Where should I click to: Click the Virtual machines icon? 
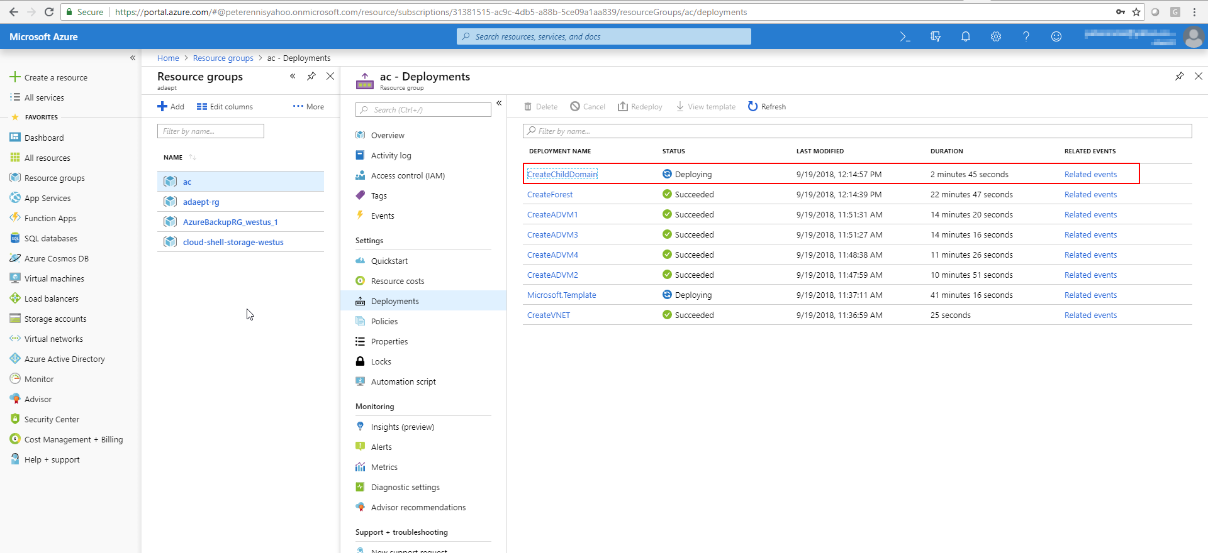coord(15,278)
